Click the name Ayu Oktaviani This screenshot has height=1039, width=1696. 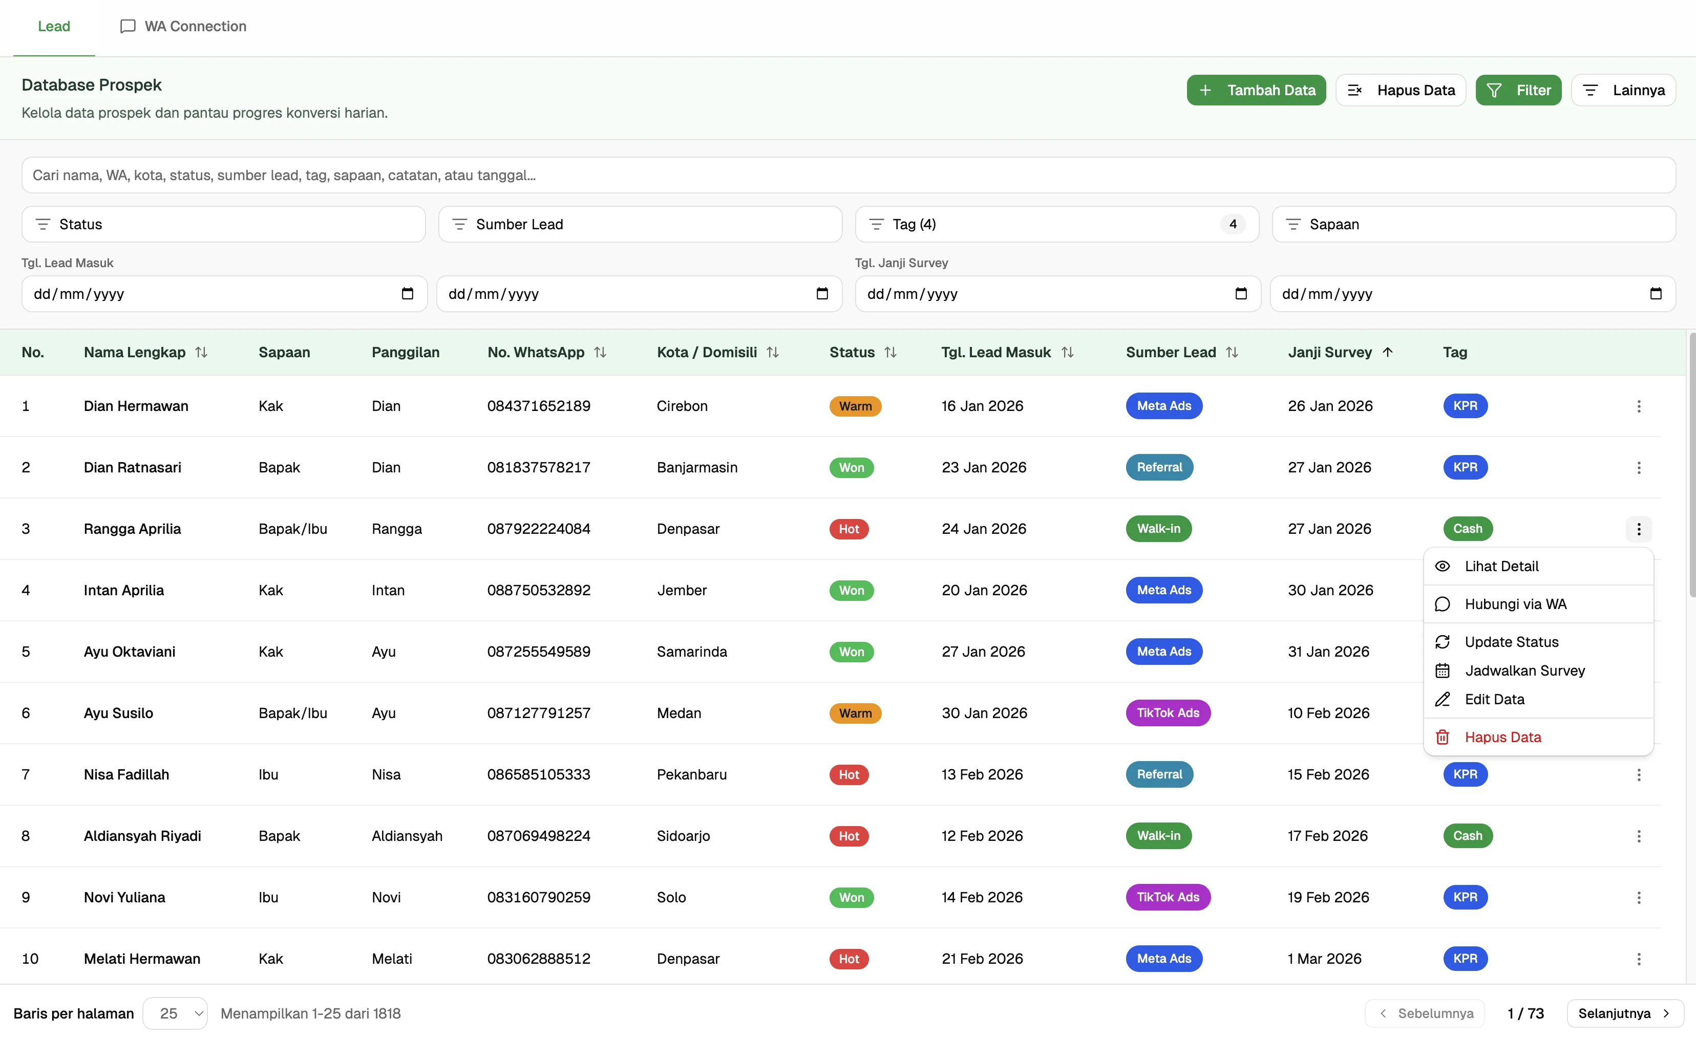(x=130, y=652)
